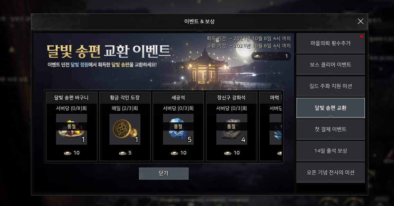394x206 pixels.
Task: Click the 장신구 강화석 exchange card title
Action: [231, 97]
